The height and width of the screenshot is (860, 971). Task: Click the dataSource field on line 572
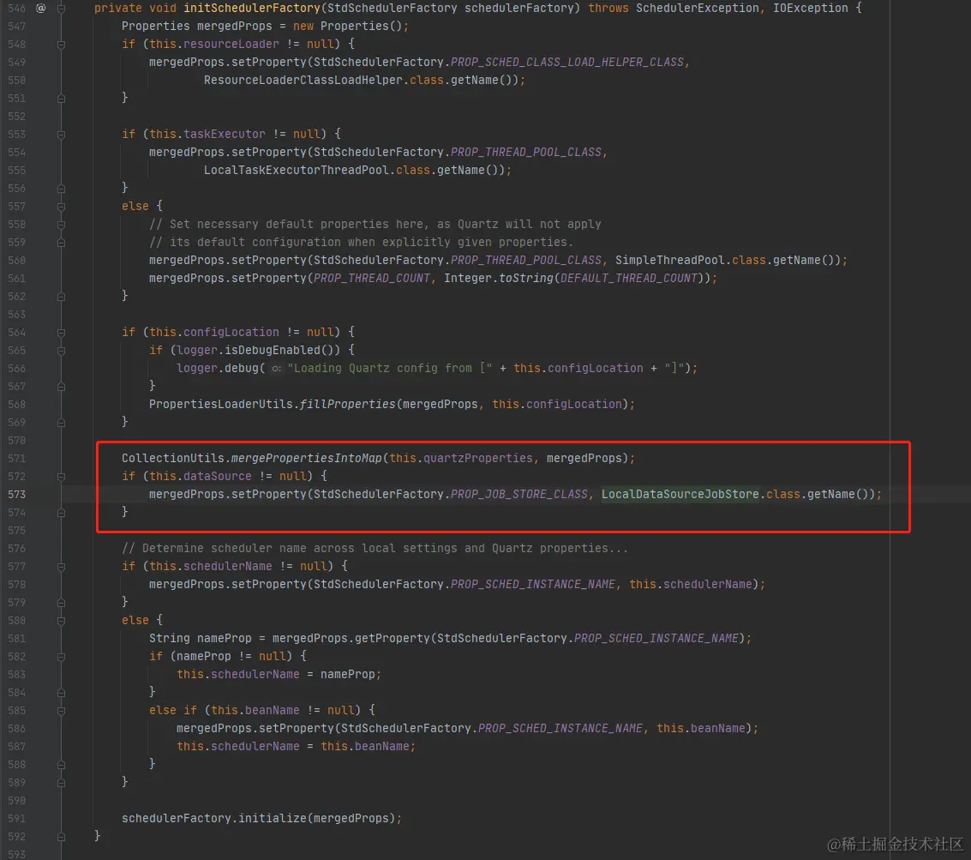pyautogui.click(x=218, y=476)
